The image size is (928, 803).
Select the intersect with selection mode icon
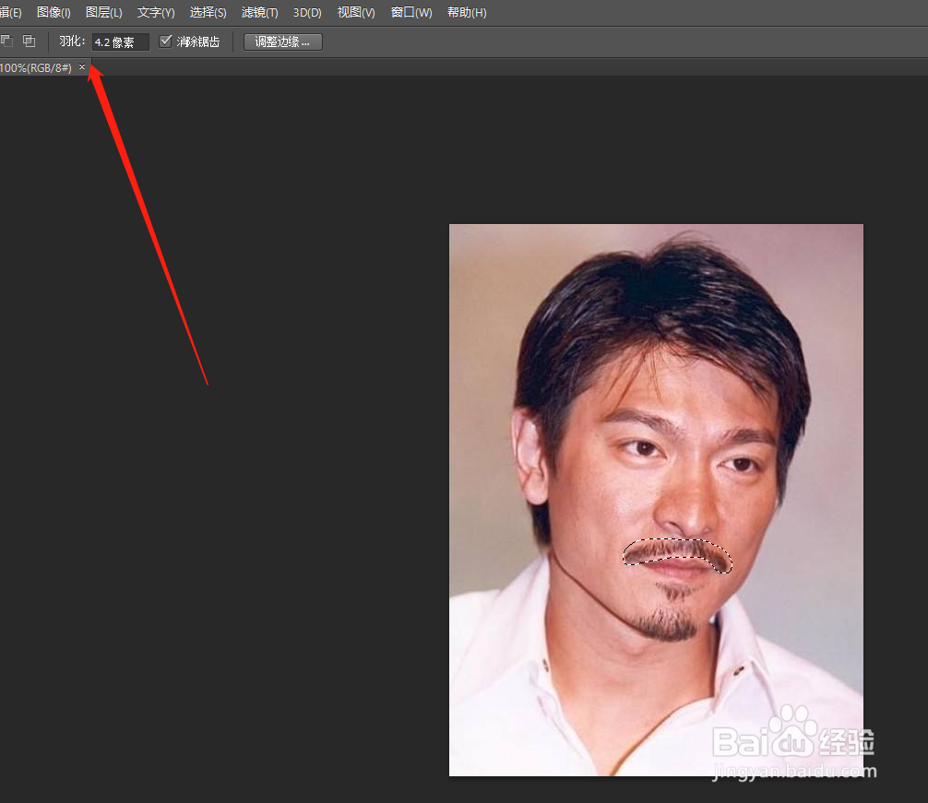[29, 41]
